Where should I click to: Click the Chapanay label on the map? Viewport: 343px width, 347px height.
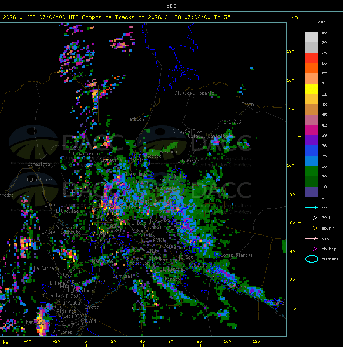coord(160,220)
